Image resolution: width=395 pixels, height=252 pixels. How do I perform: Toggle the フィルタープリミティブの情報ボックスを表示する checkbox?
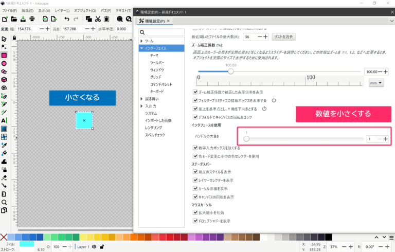195,100
